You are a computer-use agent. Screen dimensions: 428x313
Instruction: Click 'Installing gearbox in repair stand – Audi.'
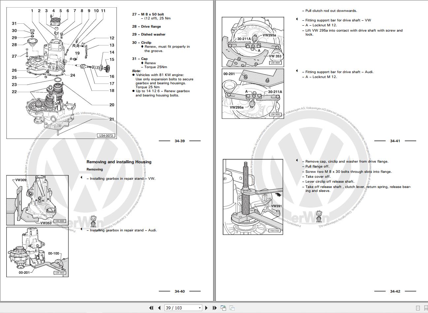click(x=122, y=230)
